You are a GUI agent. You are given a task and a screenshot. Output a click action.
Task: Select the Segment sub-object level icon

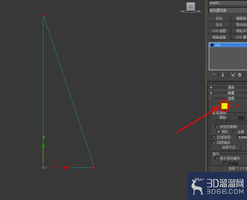click(232, 106)
